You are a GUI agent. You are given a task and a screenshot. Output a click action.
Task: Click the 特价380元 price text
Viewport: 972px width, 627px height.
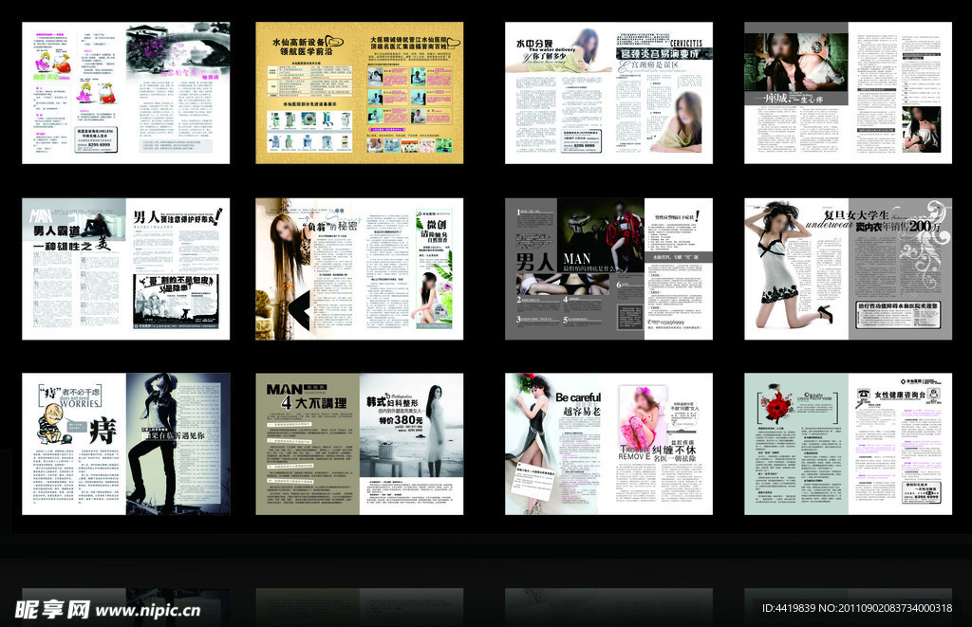[402, 419]
